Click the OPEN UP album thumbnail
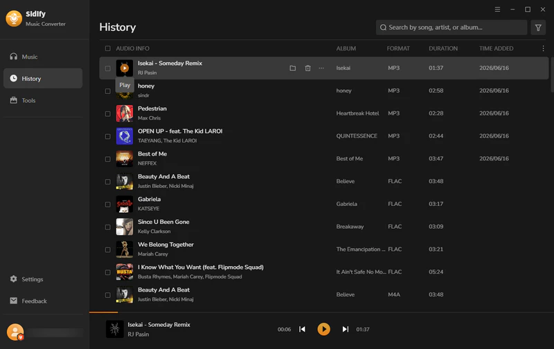Screen dimensions: 554x349 point(125,136)
